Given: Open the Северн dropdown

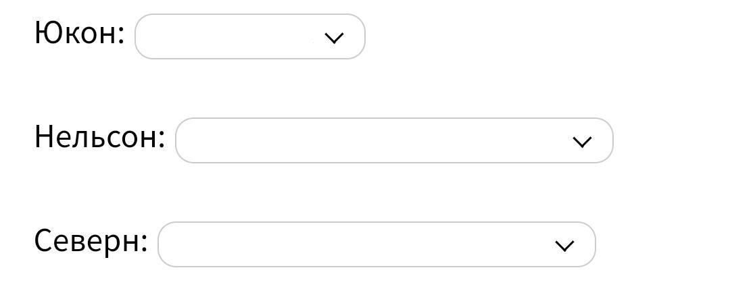Looking at the screenshot, I should pyautogui.click(x=376, y=244).
